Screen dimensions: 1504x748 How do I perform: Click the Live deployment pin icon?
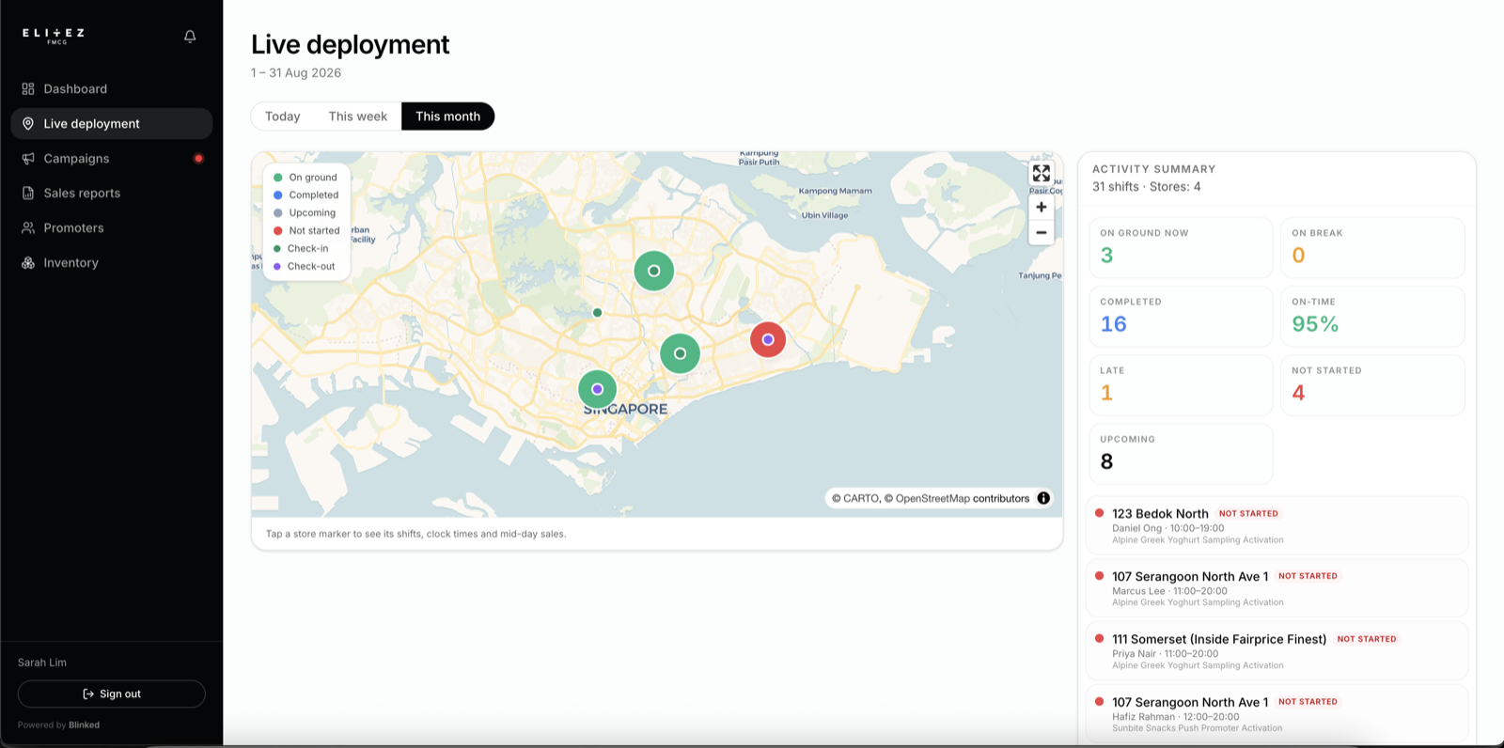[x=28, y=123]
